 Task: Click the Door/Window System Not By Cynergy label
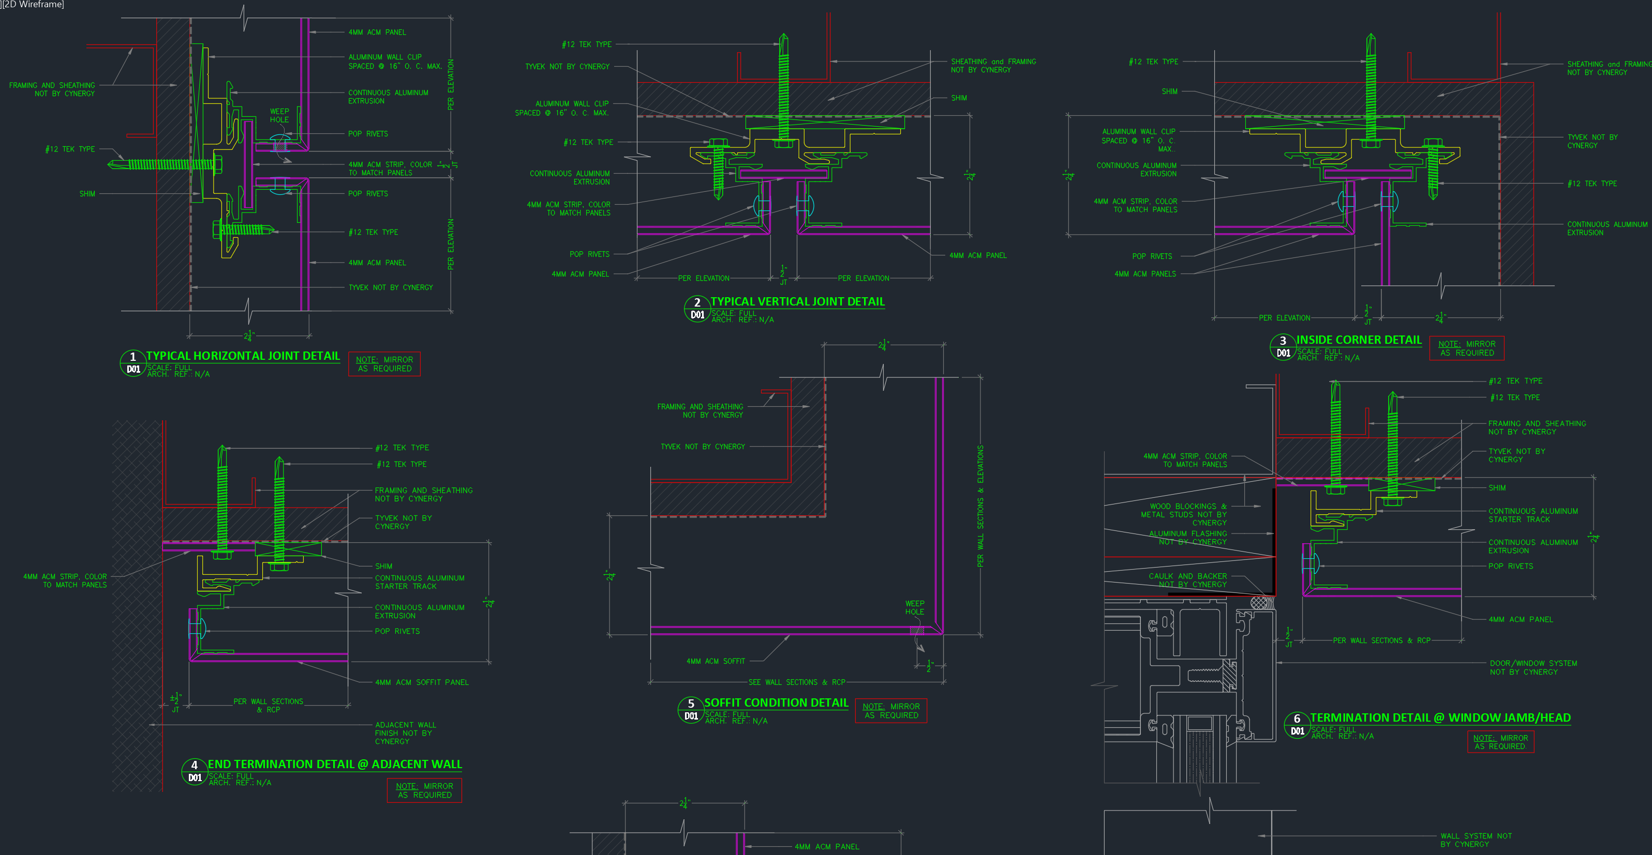(x=1532, y=667)
